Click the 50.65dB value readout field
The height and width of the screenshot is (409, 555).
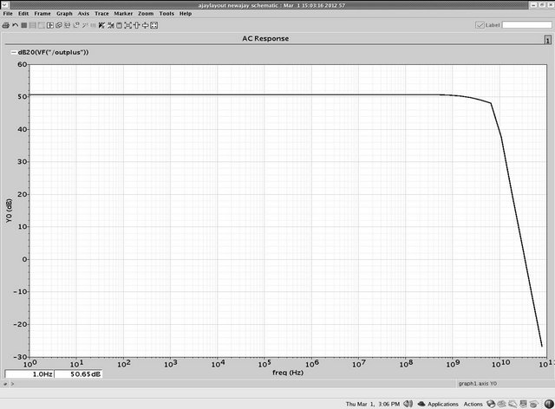tap(79, 374)
